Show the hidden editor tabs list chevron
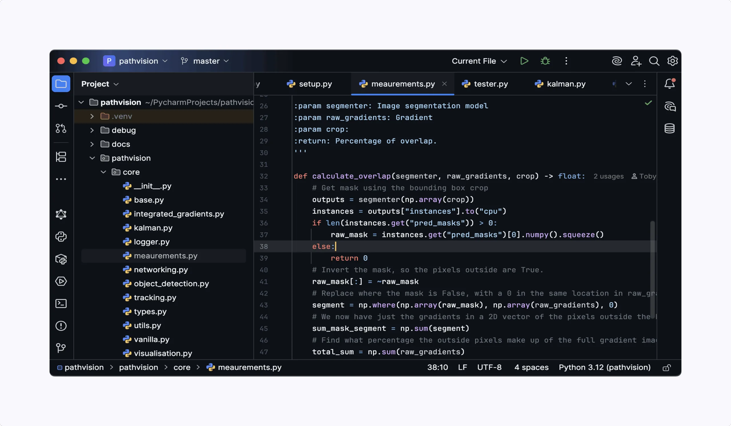The image size is (731, 426). tap(628, 84)
